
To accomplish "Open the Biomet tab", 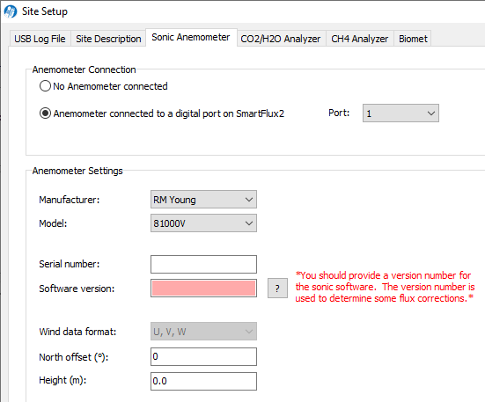I will 413,39.
